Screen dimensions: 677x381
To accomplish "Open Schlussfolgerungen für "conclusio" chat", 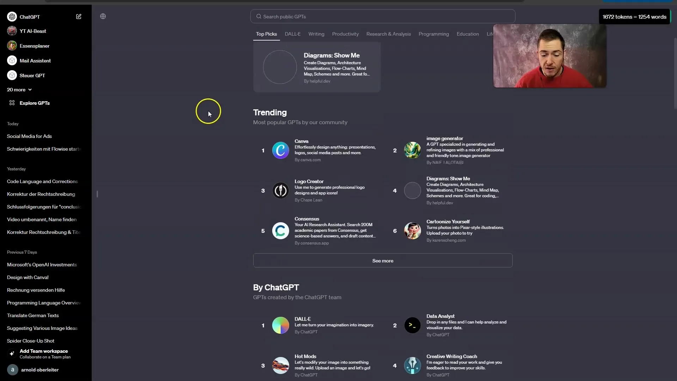I will [x=44, y=207].
